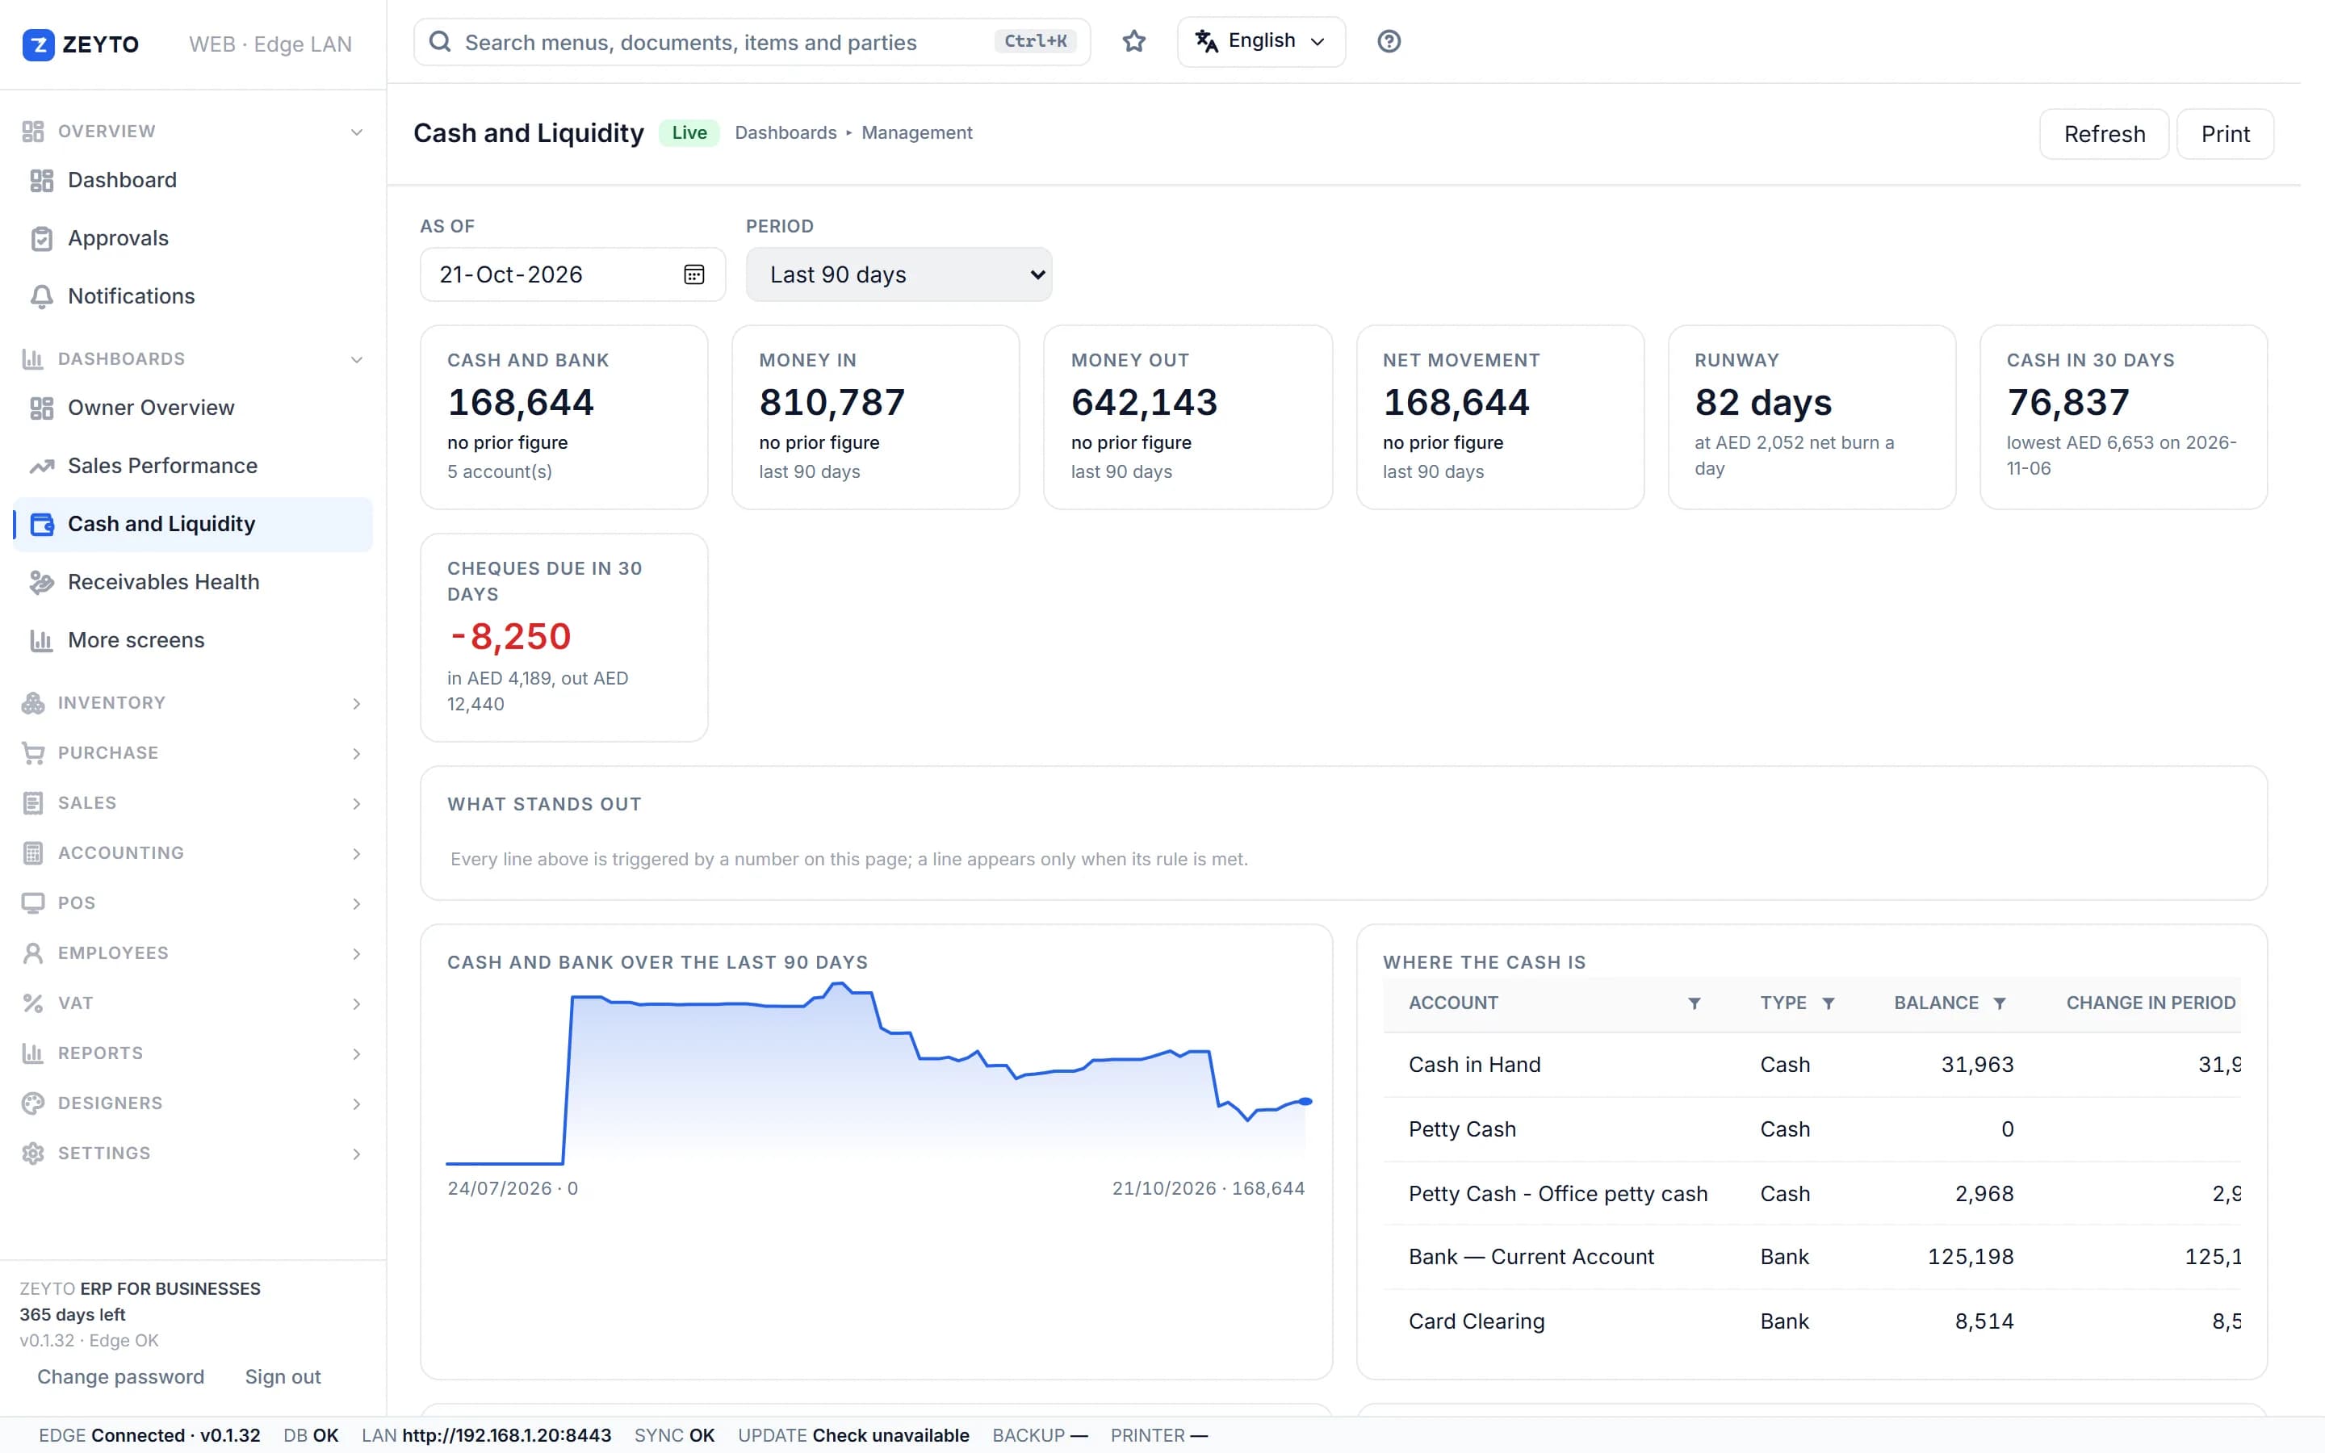2325x1453 pixels.
Task: Click the Card Clearing account row
Action: pyautogui.click(x=1811, y=1321)
